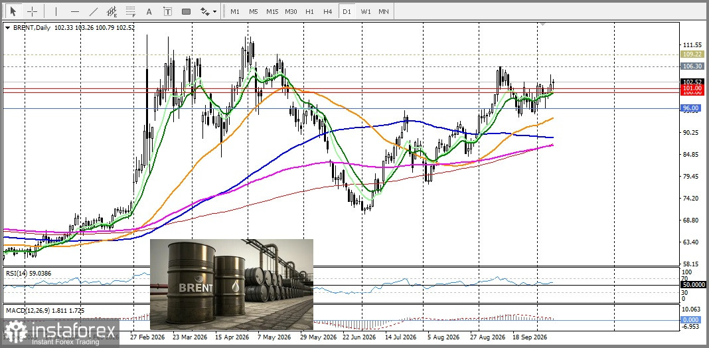
Task: Click the 22 Jun 2026 date label
Action: [359, 337]
